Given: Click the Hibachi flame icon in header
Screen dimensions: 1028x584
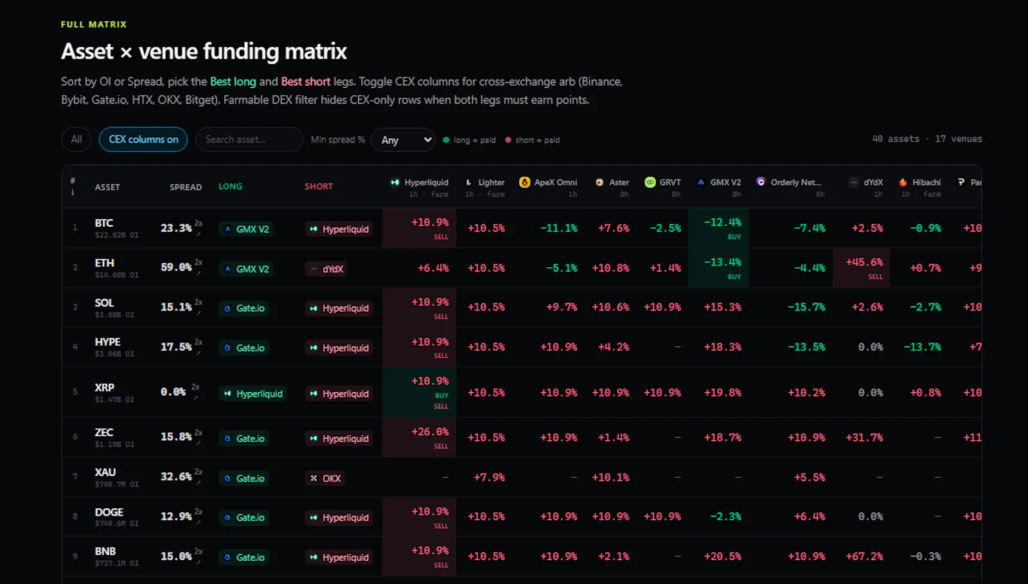Looking at the screenshot, I should pyautogui.click(x=903, y=182).
